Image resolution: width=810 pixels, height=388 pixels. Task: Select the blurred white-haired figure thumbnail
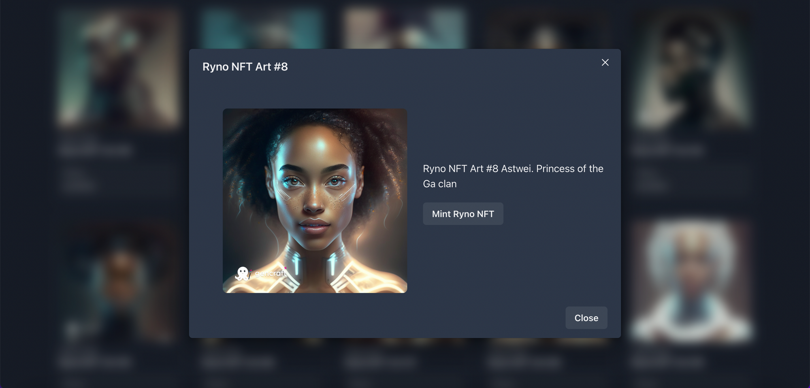691,281
